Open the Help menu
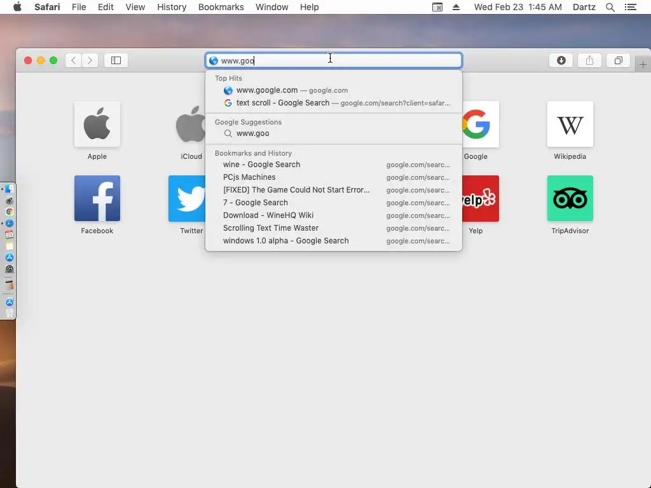This screenshot has height=488, width=651. point(310,7)
